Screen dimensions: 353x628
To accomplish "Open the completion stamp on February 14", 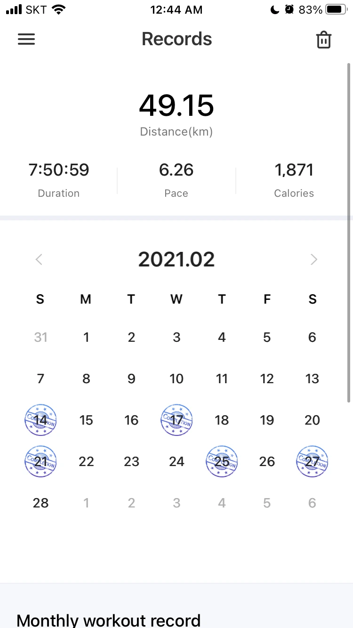I will tap(40, 420).
